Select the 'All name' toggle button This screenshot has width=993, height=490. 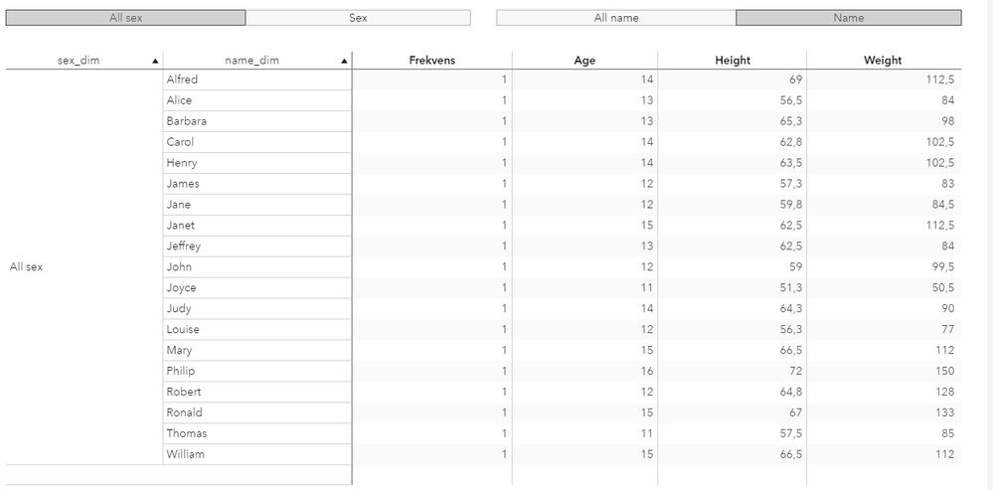(616, 18)
